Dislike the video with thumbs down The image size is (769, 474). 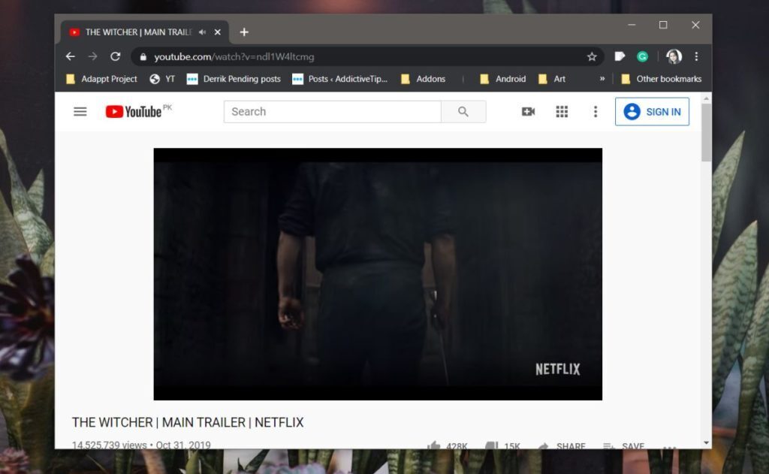tap(491, 445)
